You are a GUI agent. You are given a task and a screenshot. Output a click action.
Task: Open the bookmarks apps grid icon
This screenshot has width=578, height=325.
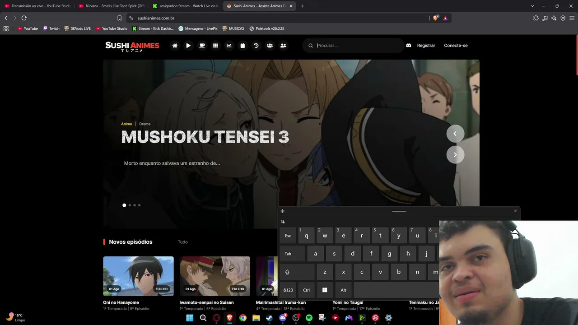(x=6, y=28)
